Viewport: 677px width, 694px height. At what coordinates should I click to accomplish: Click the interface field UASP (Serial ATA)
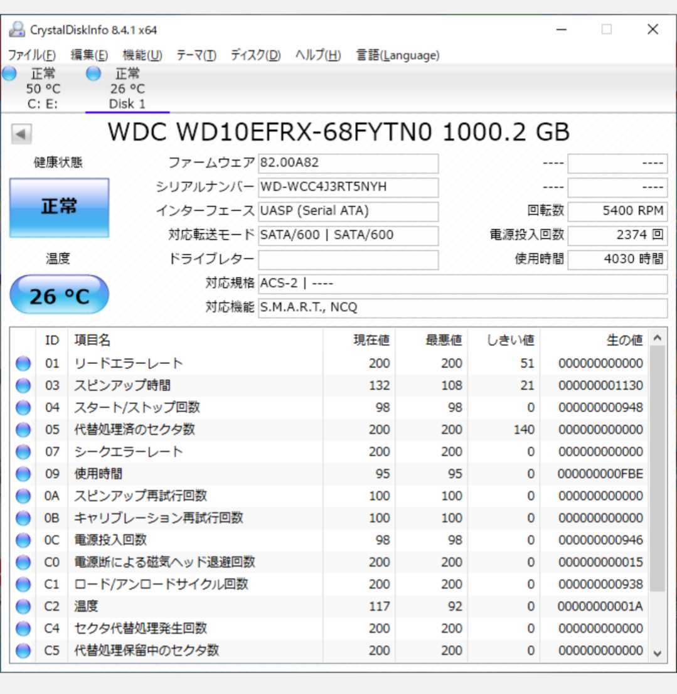[348, 211]
